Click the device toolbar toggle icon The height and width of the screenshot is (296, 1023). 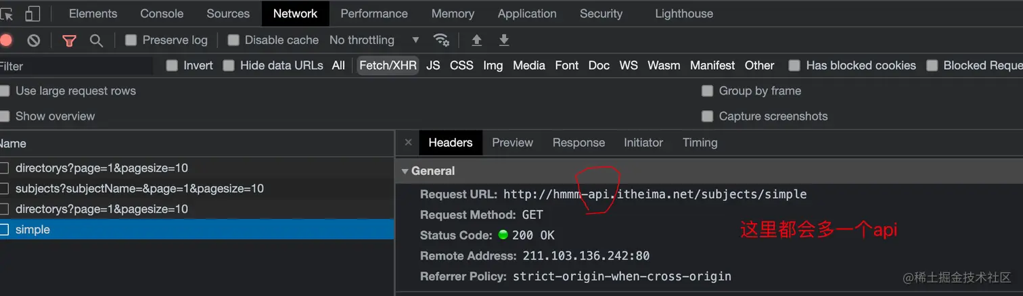click(32, 14)
